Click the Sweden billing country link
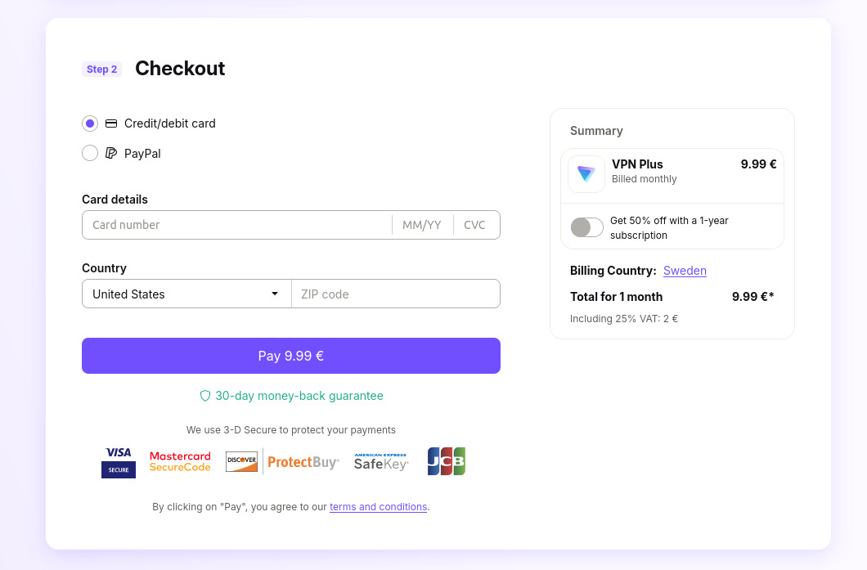 tap(685, 271)
